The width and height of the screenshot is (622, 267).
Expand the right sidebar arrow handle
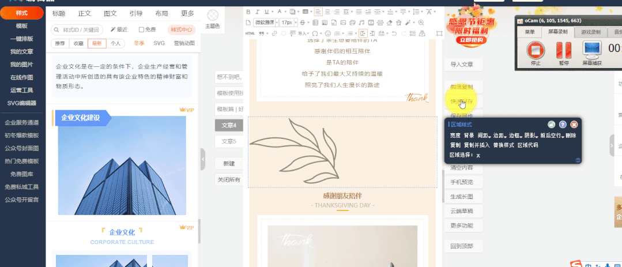[x=612, y=145]
